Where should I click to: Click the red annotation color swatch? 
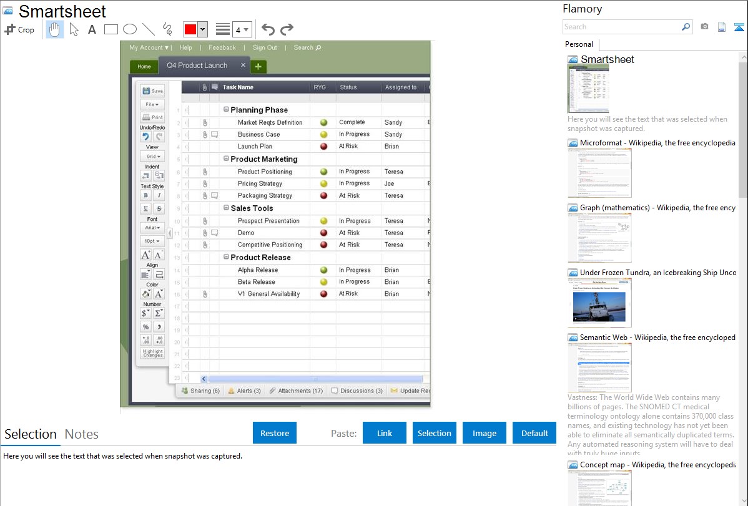(x=190, y=29)
